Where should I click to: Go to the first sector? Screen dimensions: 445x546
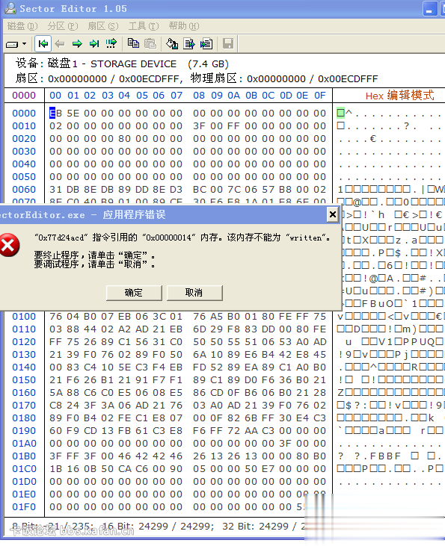(43, 44)
